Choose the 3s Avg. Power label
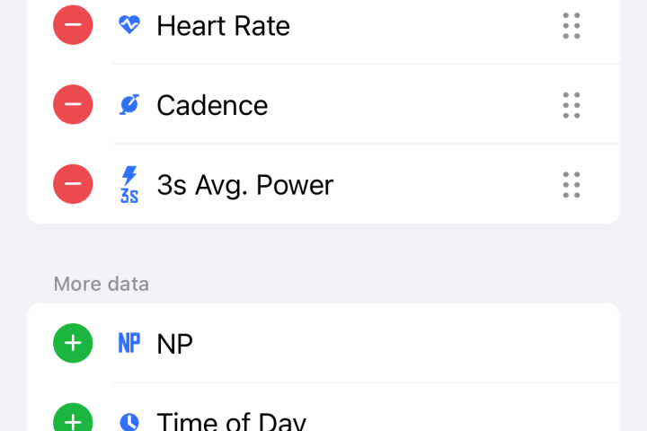The width and height of the screenshot is (647, 431). pos(244,185)
